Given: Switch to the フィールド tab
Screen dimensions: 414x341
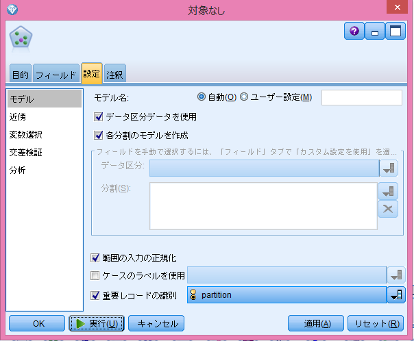Looking at the screenshot, I should click(56, 75).
